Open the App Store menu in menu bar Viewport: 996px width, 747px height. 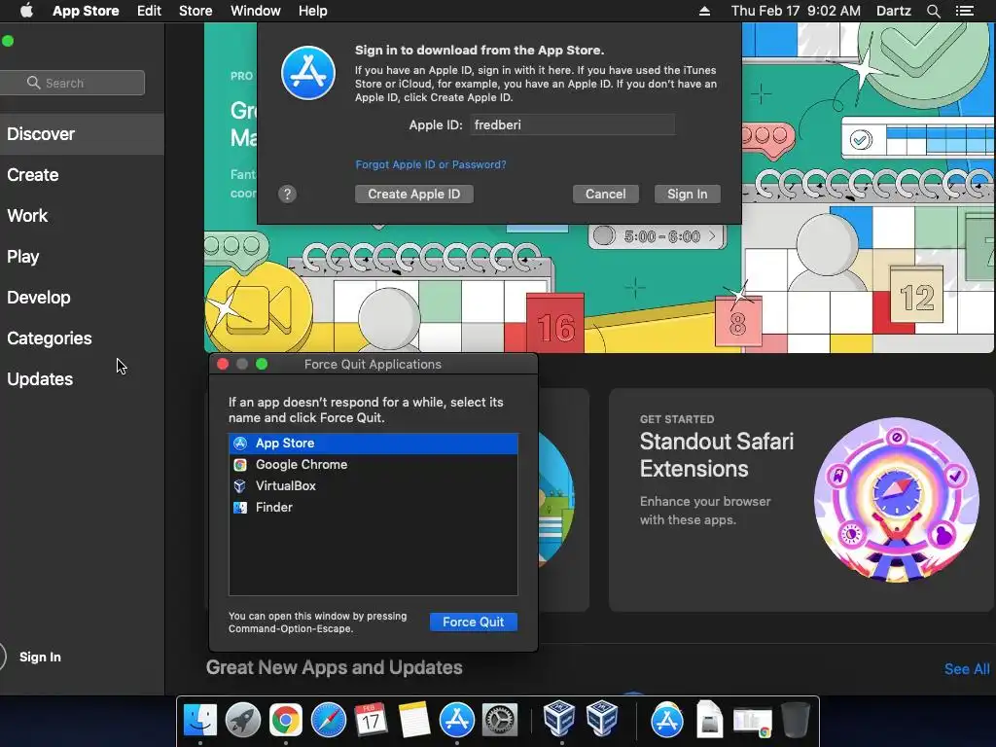[x=86, y=11]
